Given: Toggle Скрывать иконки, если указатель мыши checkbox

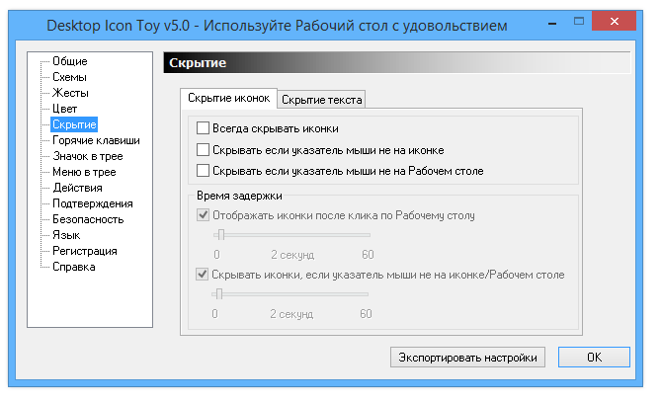Looking at the screenshot, I should tap(203, 275).
